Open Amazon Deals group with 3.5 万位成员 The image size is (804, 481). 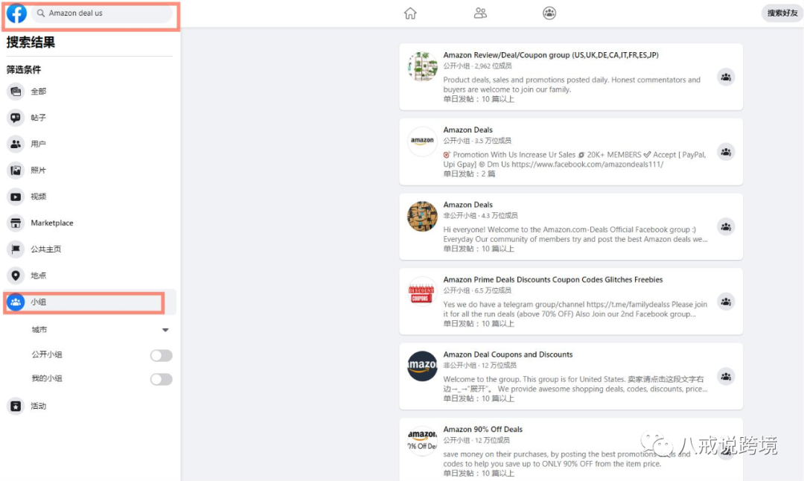468,130
